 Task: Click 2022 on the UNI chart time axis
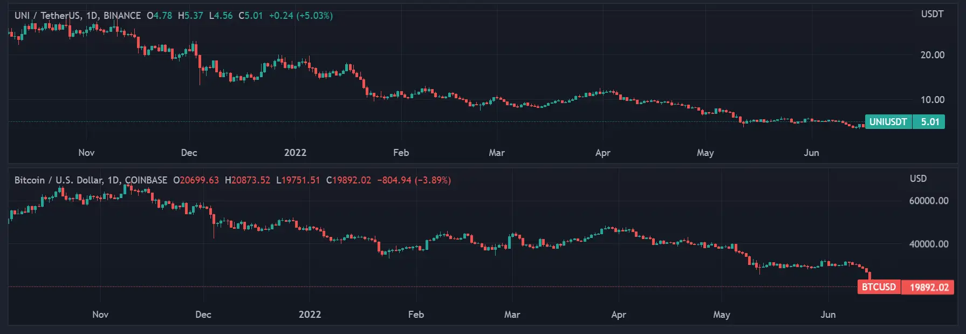point(295,153)
